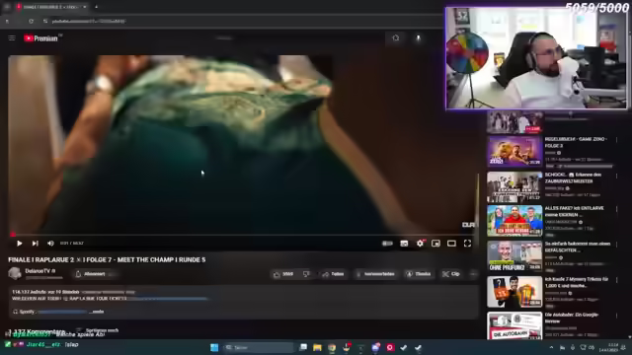The image size is (632, 355).
Task: Open the player settings gear
Action: 420,244
